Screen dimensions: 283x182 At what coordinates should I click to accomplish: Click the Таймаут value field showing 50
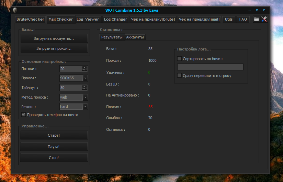pos(70,88)
